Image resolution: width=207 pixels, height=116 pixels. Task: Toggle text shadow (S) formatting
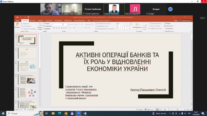[61, 28]
